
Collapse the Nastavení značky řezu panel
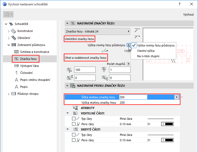[x=67, y=23]
